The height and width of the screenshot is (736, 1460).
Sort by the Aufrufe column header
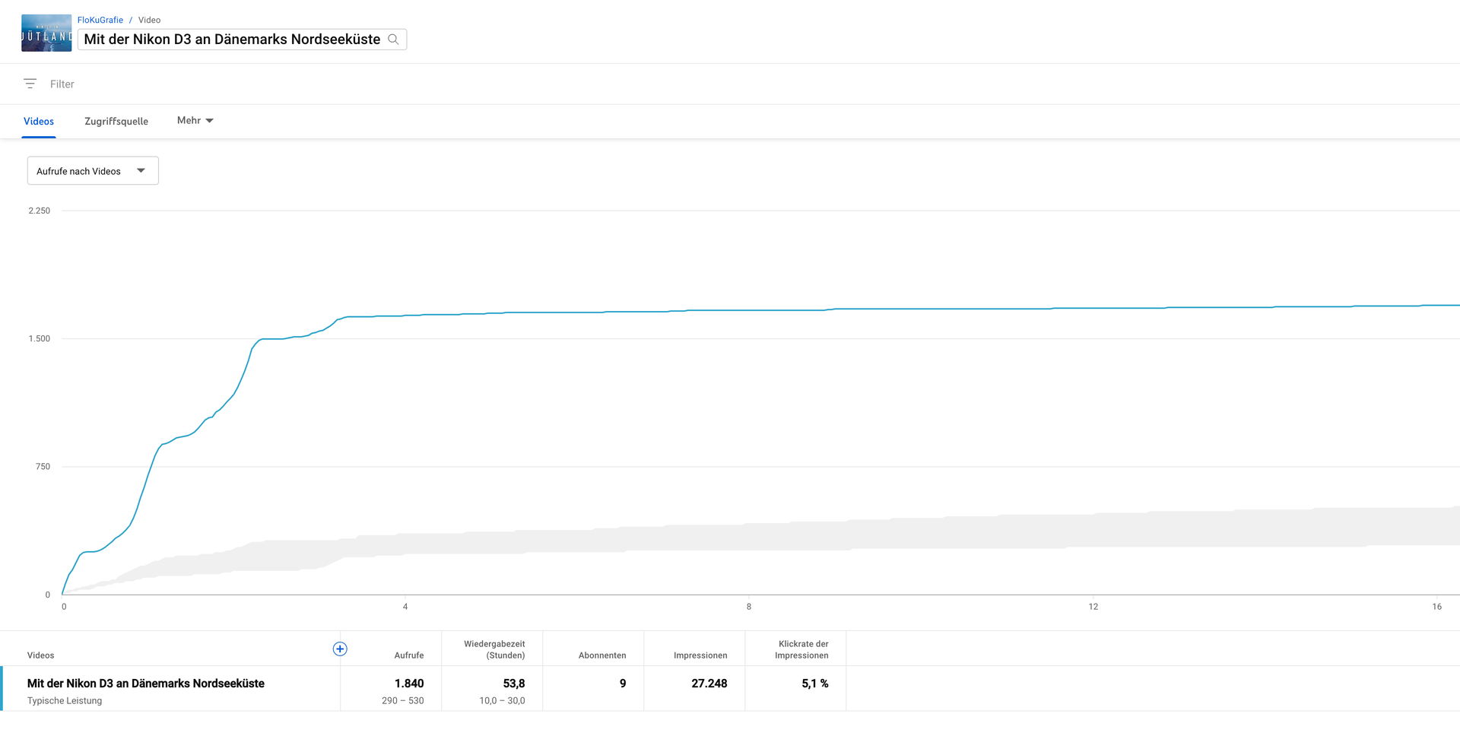click(x=408, y=655)
